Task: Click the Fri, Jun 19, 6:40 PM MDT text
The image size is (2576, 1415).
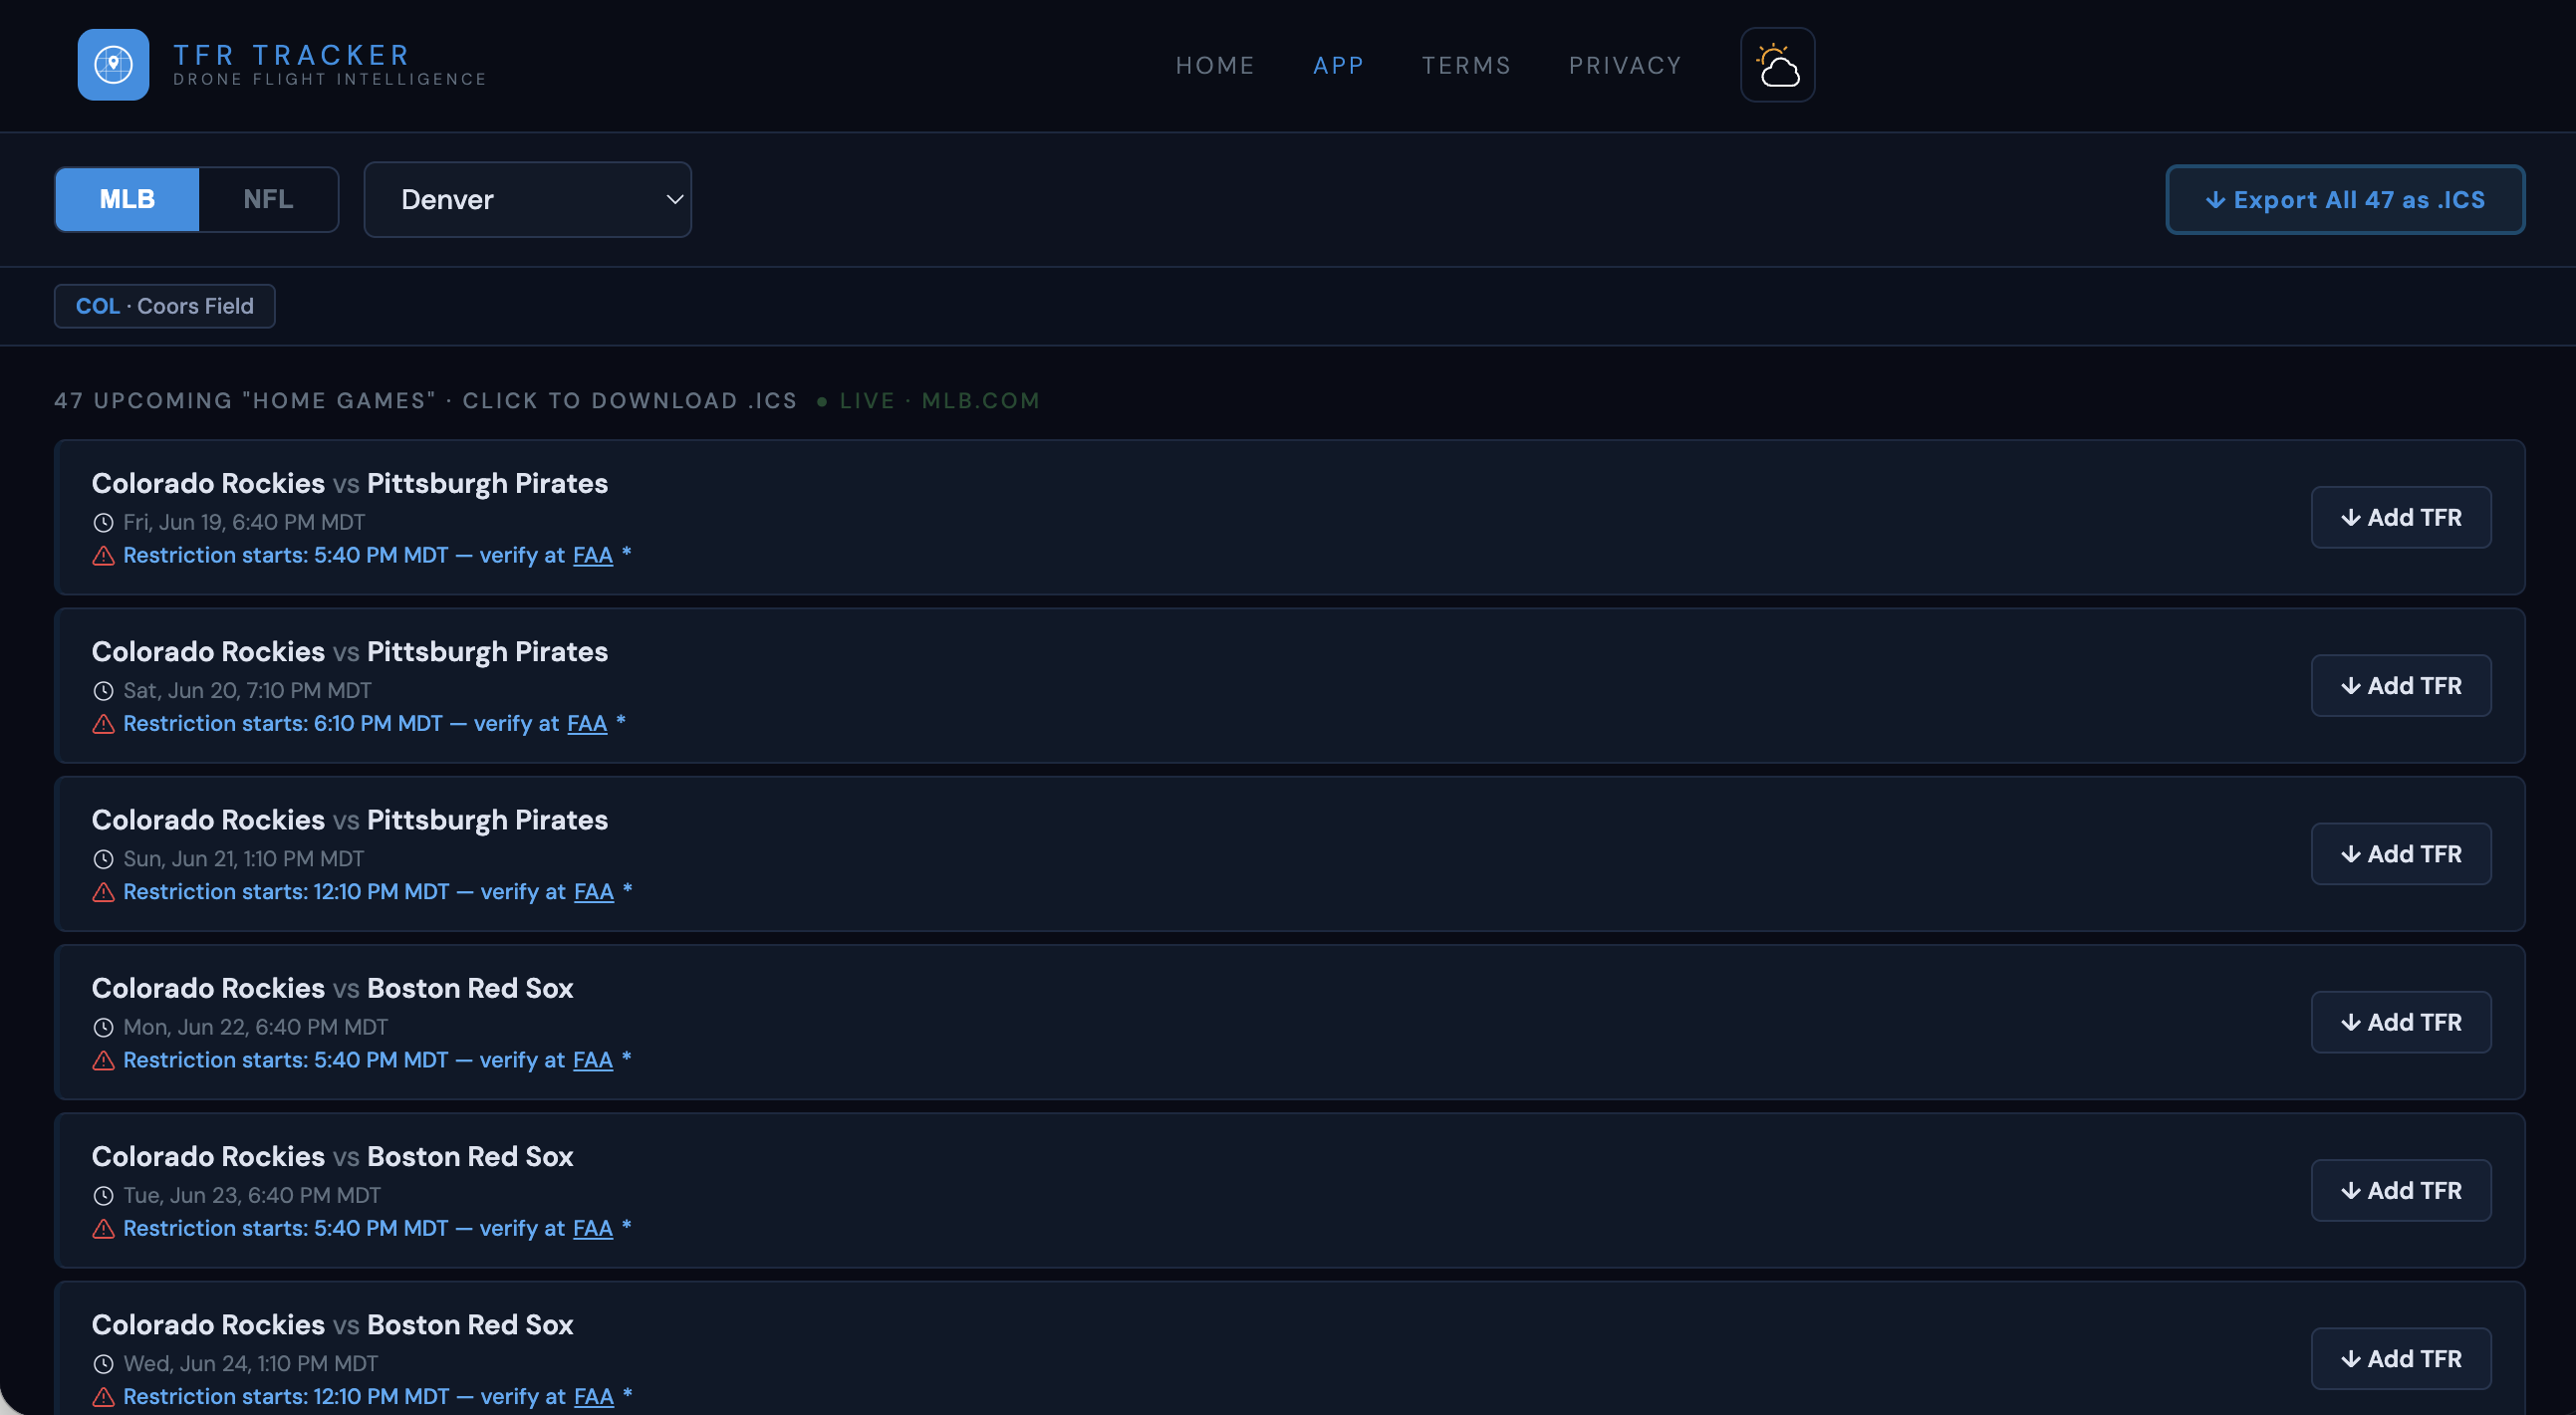Action: [x=244, y=523]
